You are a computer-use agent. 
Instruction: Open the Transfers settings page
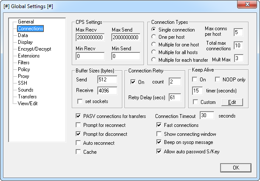(x=27, y=97)
